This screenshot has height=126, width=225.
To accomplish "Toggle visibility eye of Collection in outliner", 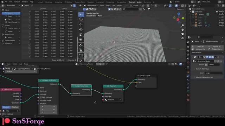I will tap(219, 12).
